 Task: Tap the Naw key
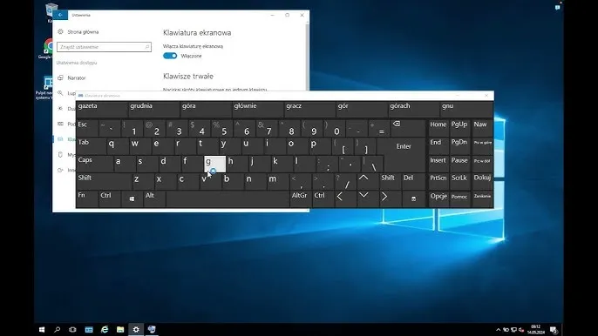[482, 128]
